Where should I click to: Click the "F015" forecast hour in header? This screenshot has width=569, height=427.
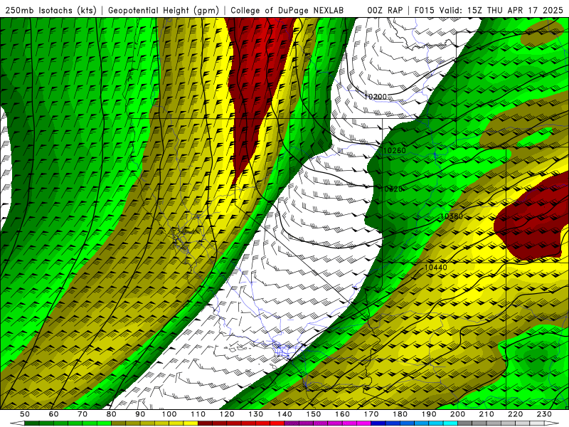coord(424,11)
